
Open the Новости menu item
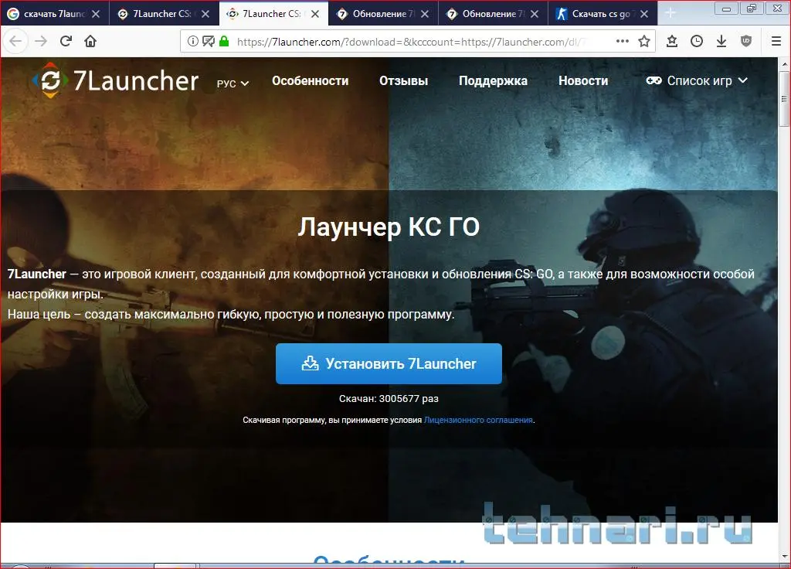(x=583, y=80)
